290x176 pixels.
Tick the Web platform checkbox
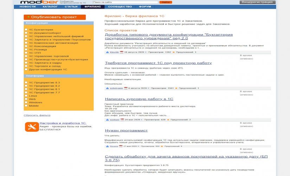point(26,99)
